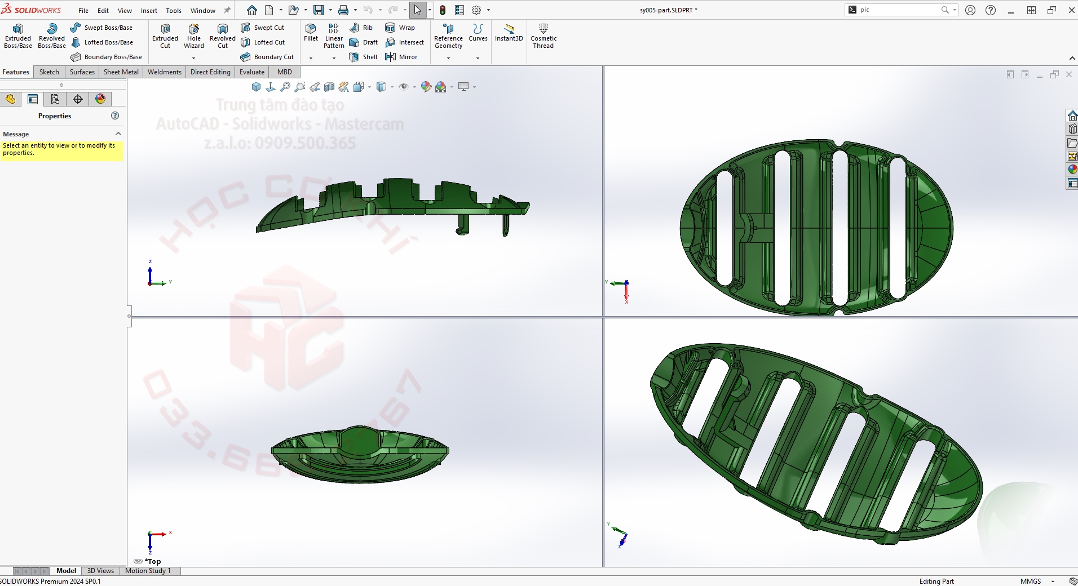Click the user login account button

click(970, 10)
